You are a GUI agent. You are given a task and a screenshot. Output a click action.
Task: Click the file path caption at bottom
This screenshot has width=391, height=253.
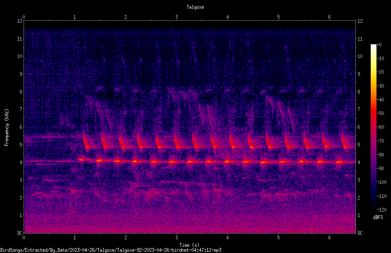click(x=111, y=250)
